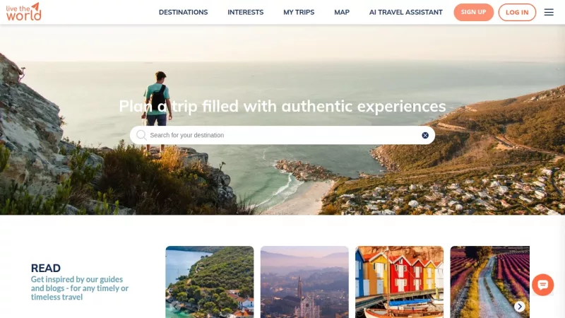Click the Live the World logo
This screenshot has height=318, width=565.
(24, 12)
